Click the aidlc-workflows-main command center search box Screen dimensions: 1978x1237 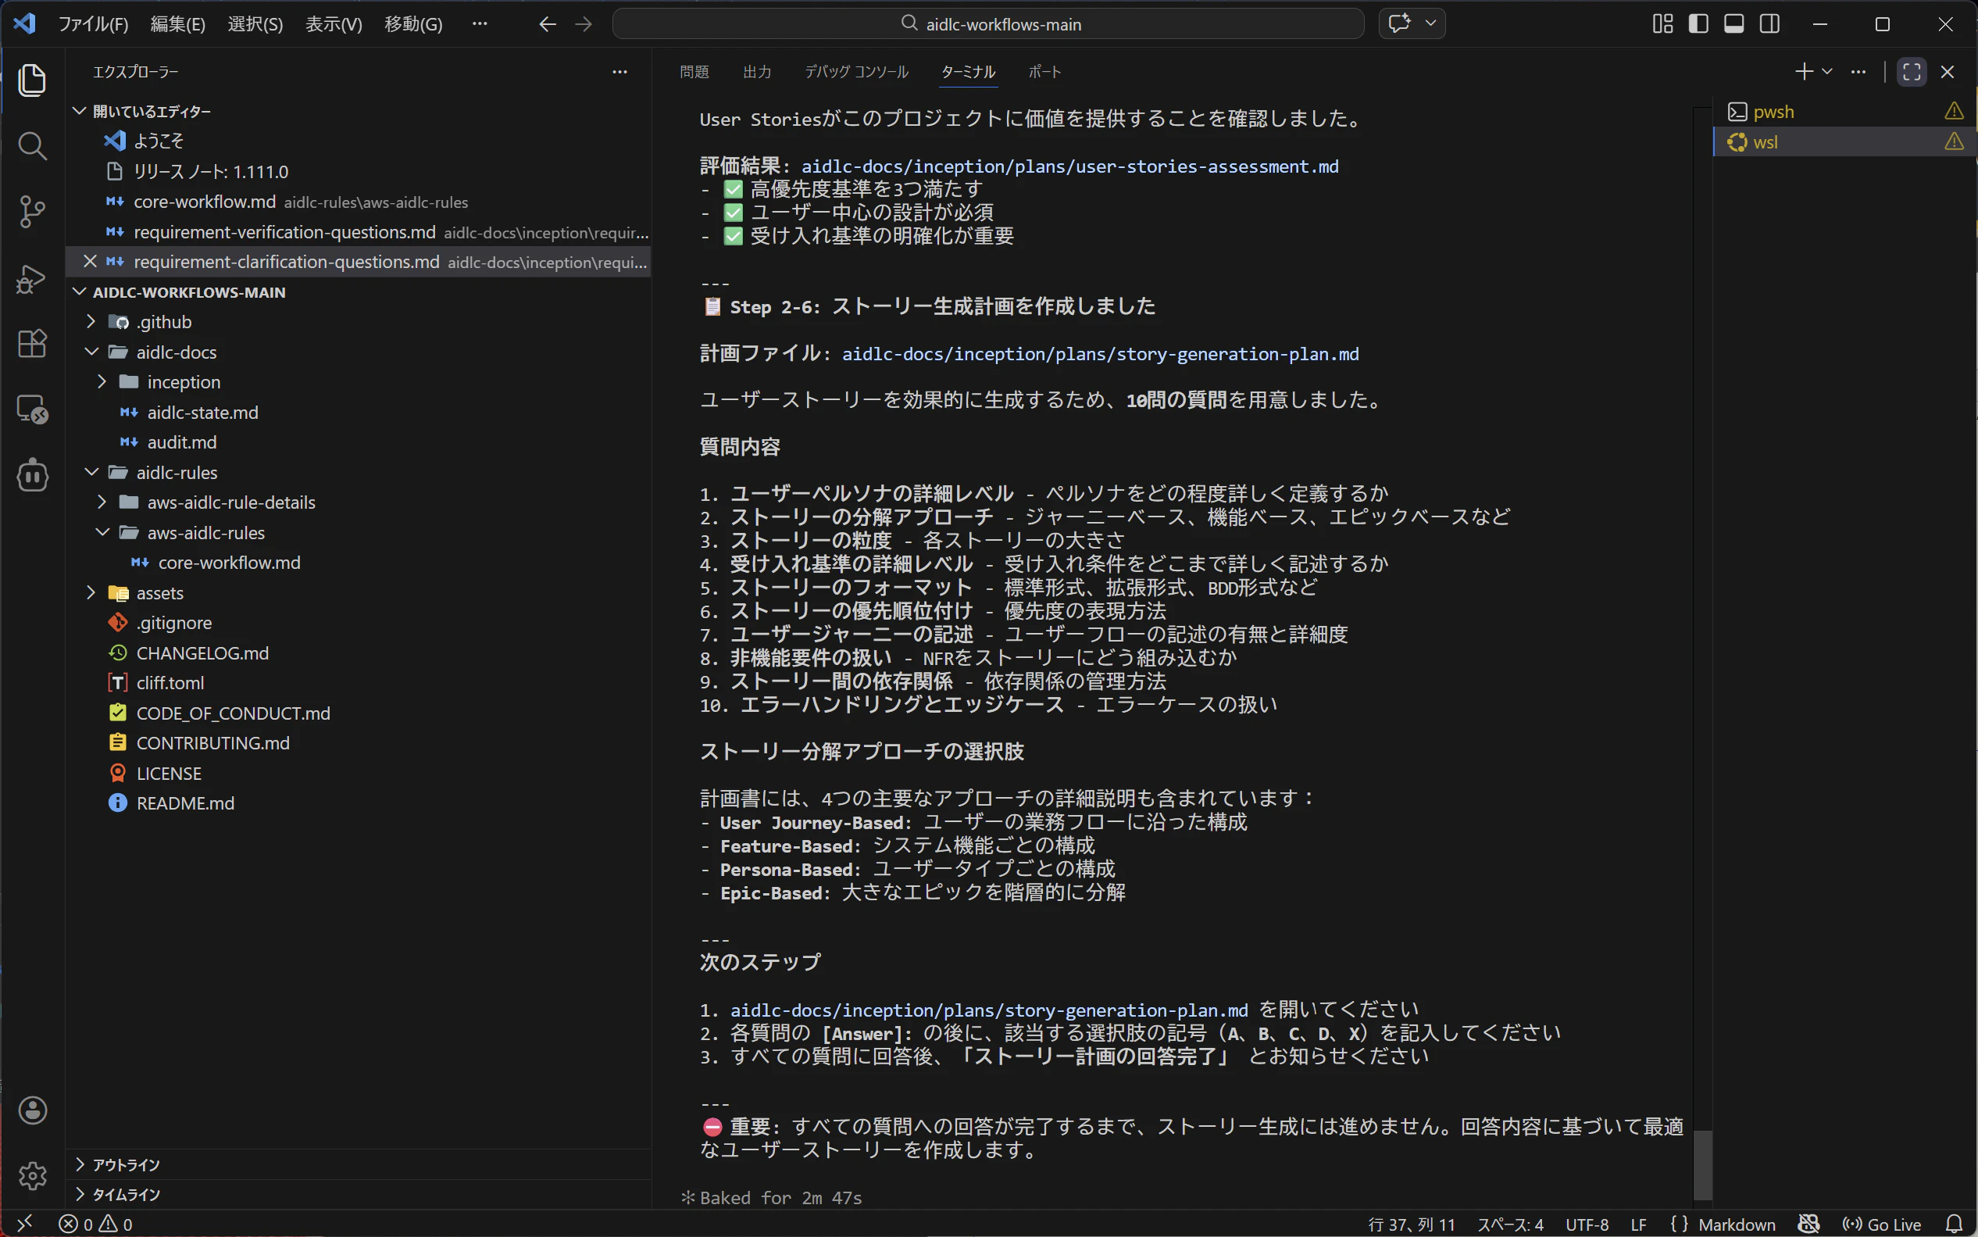987,23
